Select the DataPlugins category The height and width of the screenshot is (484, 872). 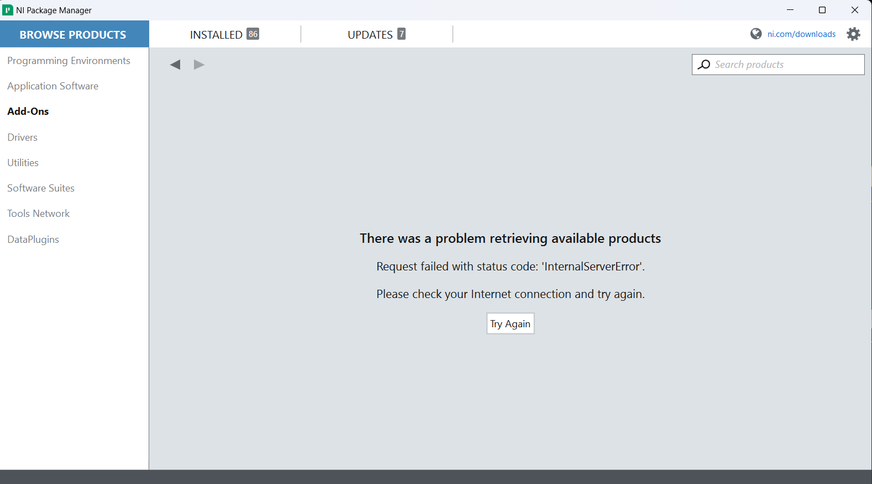point(33,240)
